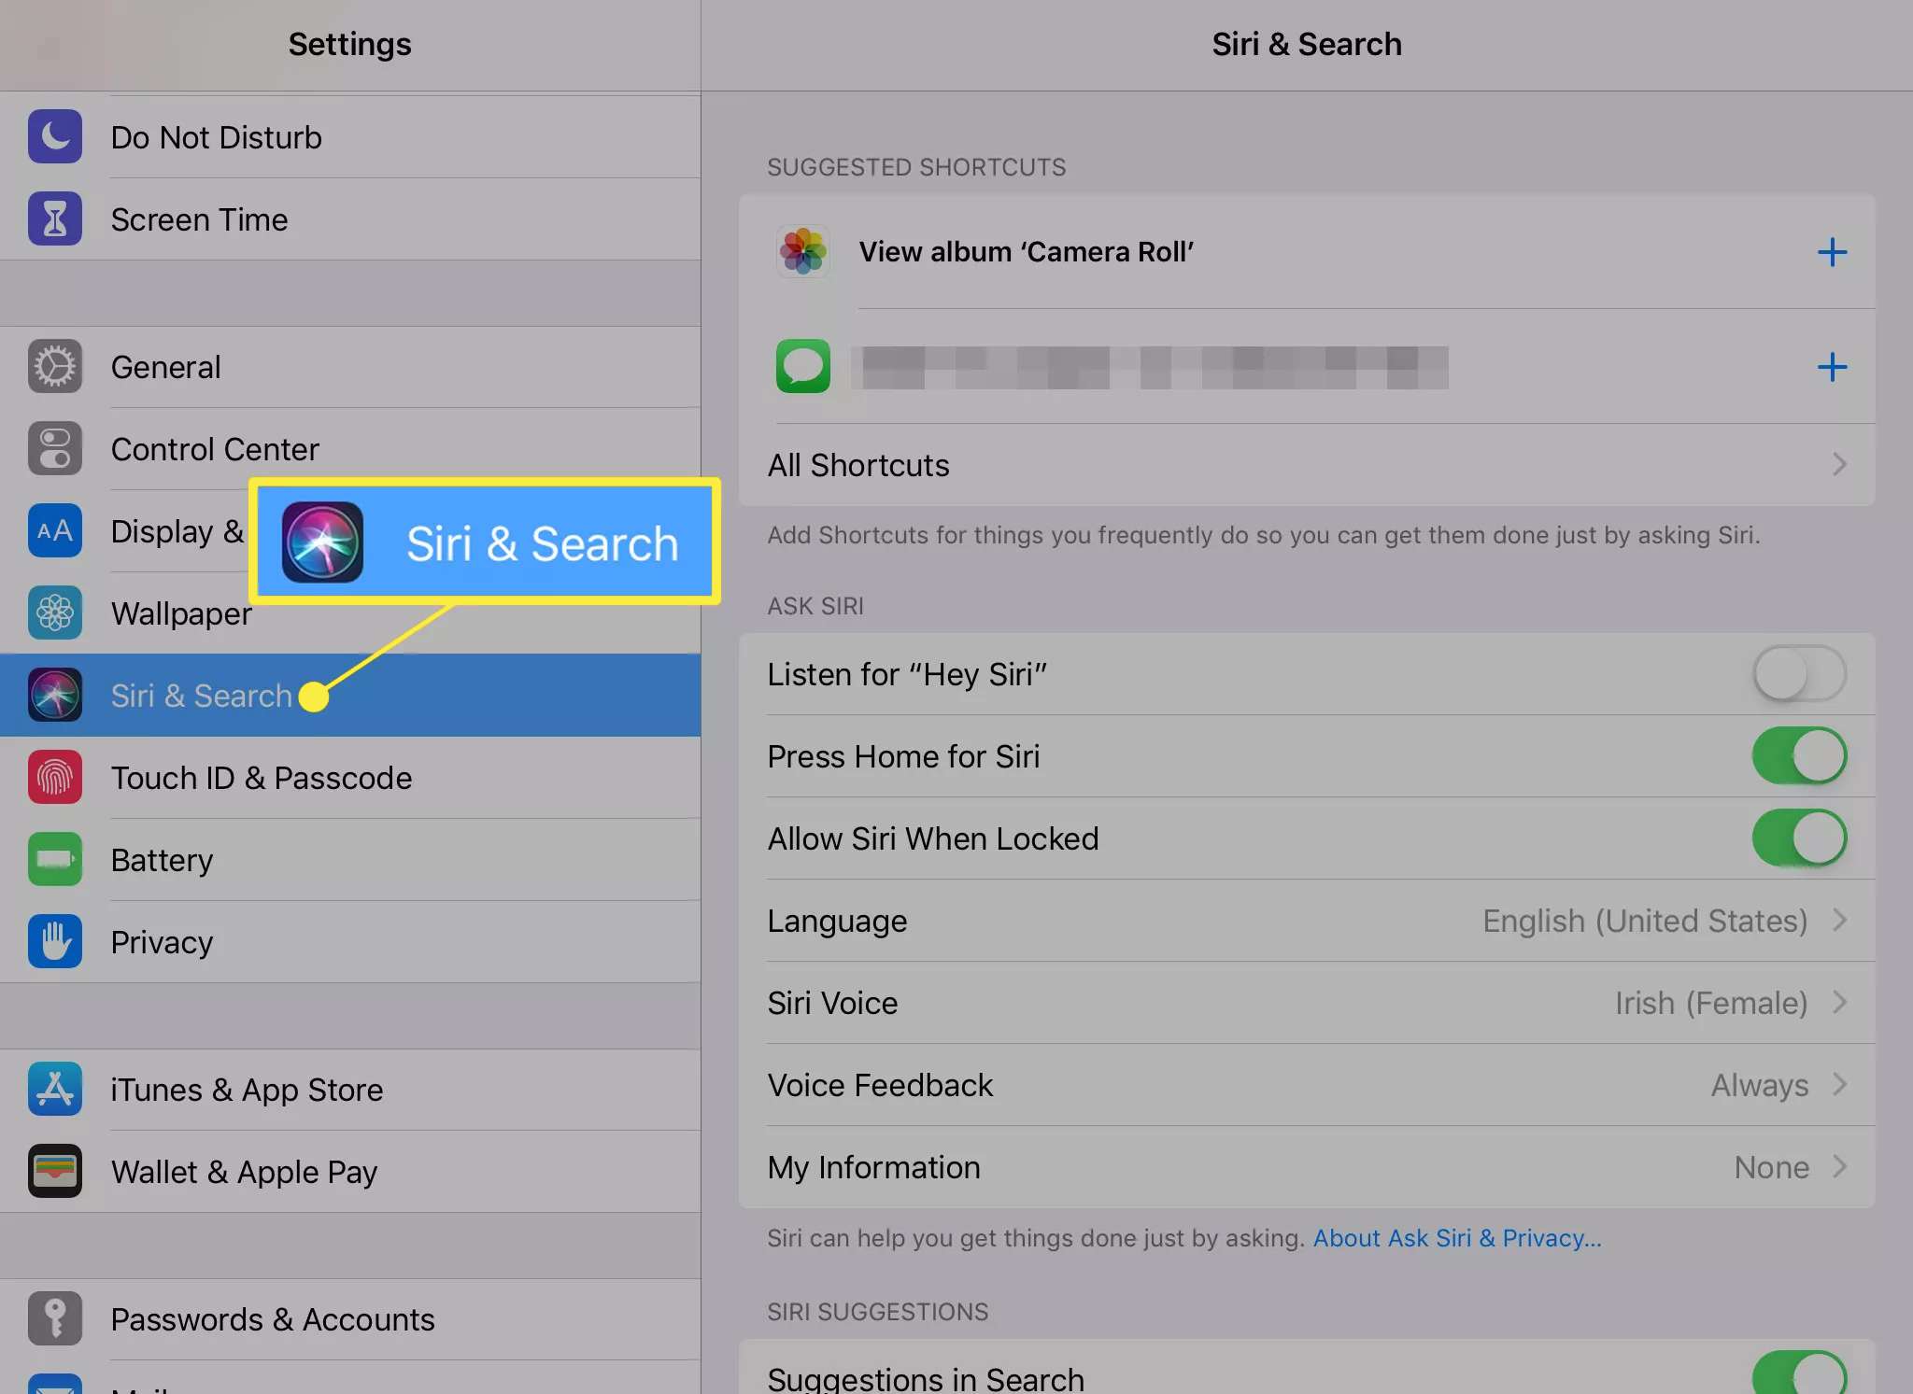Click About Ask Siri & Privacy link
The image size is (1913, 1394).
1457,1238
